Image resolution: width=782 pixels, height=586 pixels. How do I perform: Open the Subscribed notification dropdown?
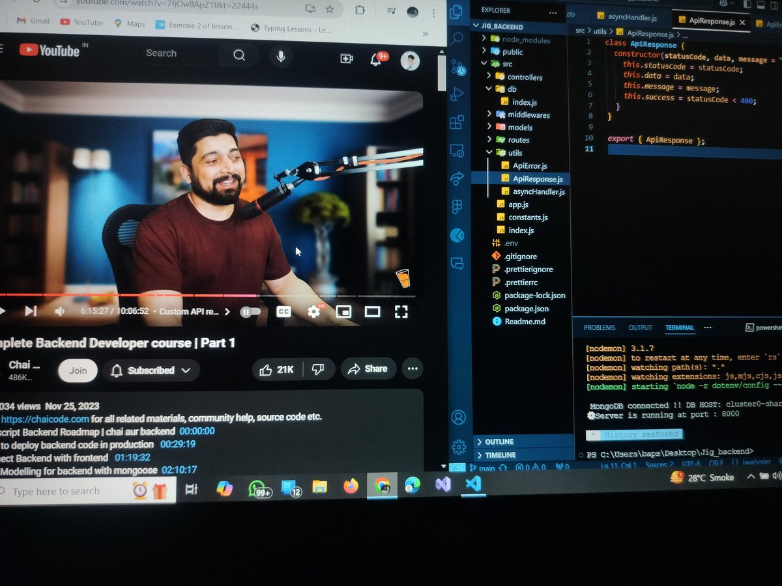coord(151,370)
